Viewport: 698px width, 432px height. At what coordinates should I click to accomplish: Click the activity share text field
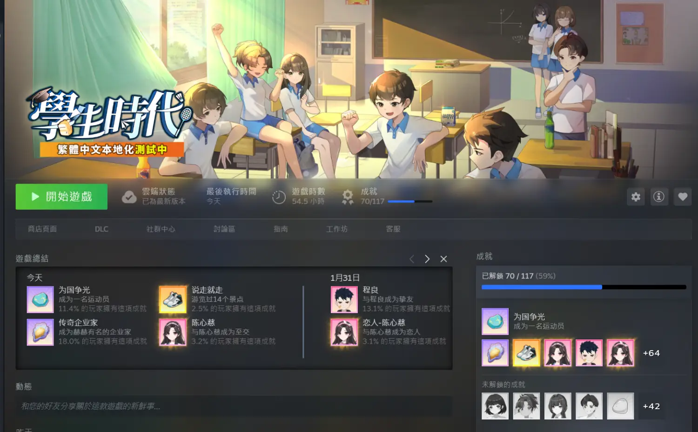[x=234, y=406]
